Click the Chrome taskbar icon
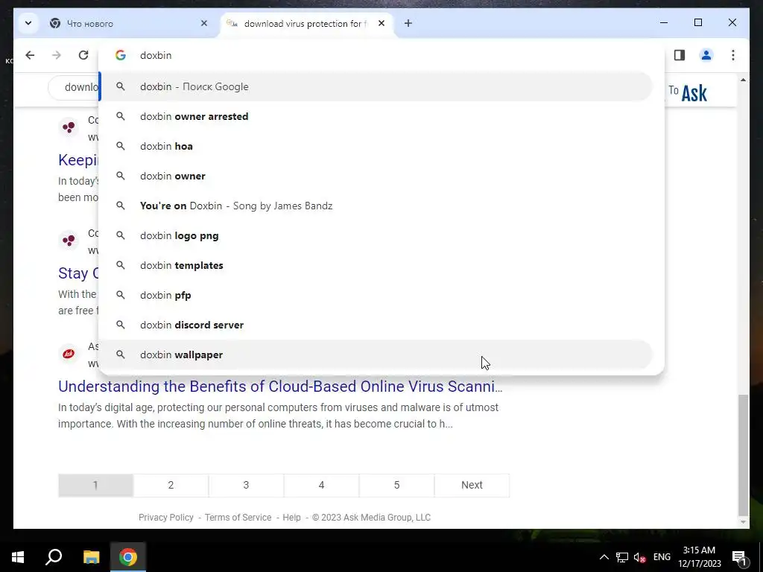This screenshot has height=572, width=763. click(x=128, y=557)
